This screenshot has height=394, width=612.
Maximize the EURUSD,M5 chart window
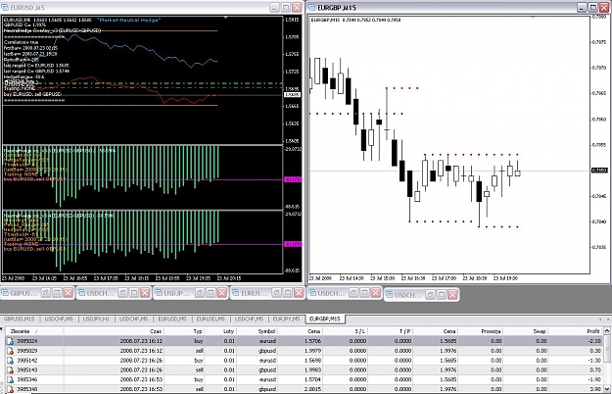[286, 8]
